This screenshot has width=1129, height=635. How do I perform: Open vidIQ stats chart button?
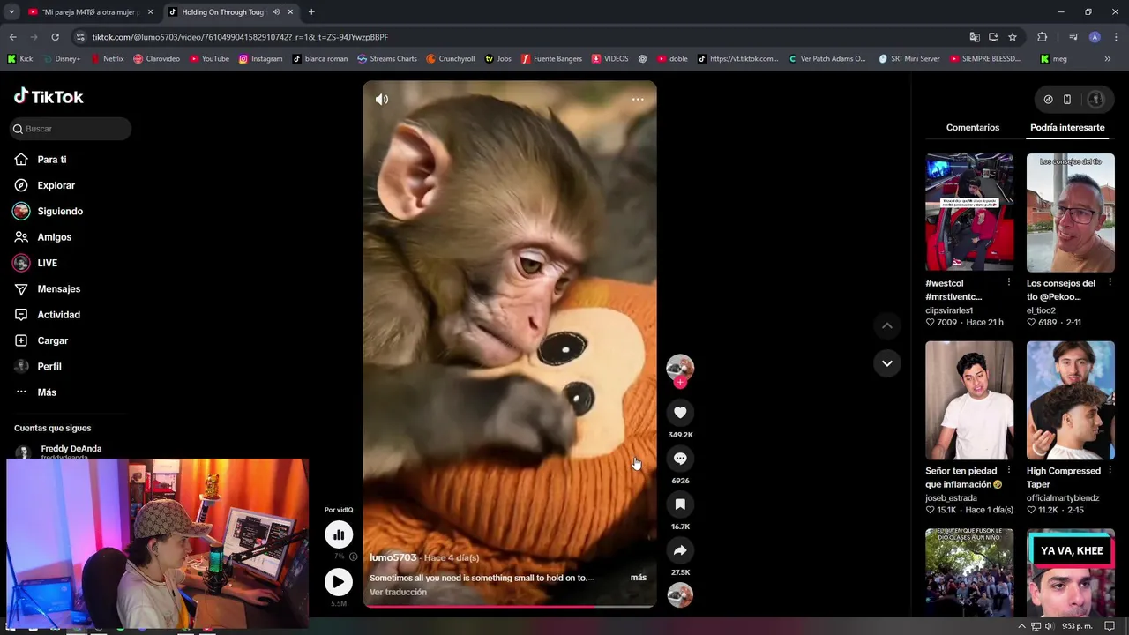click(339, 534)
